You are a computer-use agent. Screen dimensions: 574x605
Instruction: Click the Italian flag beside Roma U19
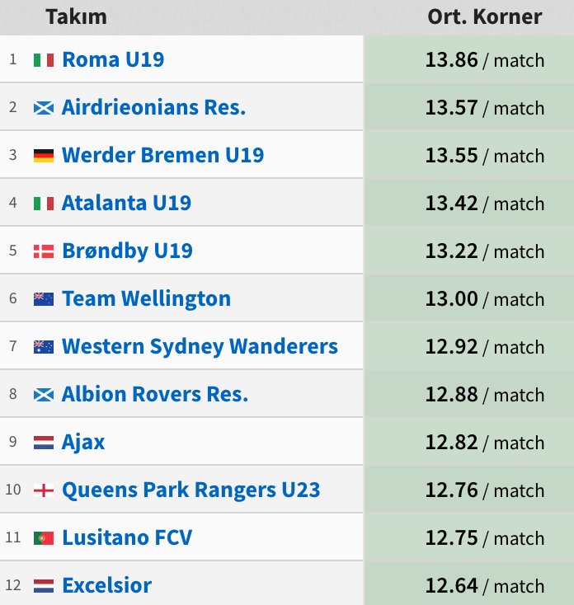pos(44,60)
